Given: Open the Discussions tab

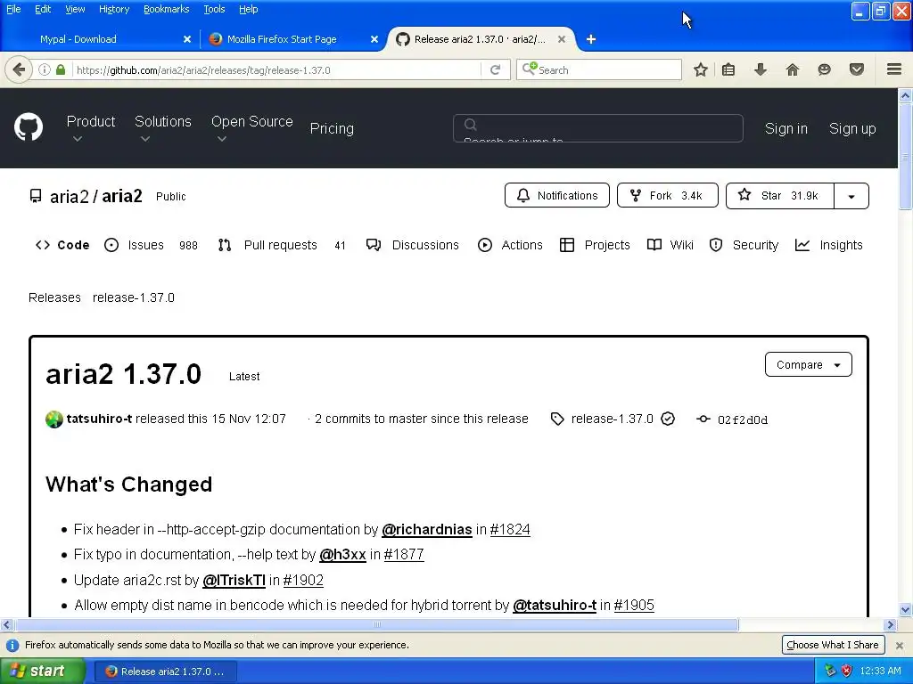Looking at the screenshot, I should pyautogui.click(x=412, y=245).
